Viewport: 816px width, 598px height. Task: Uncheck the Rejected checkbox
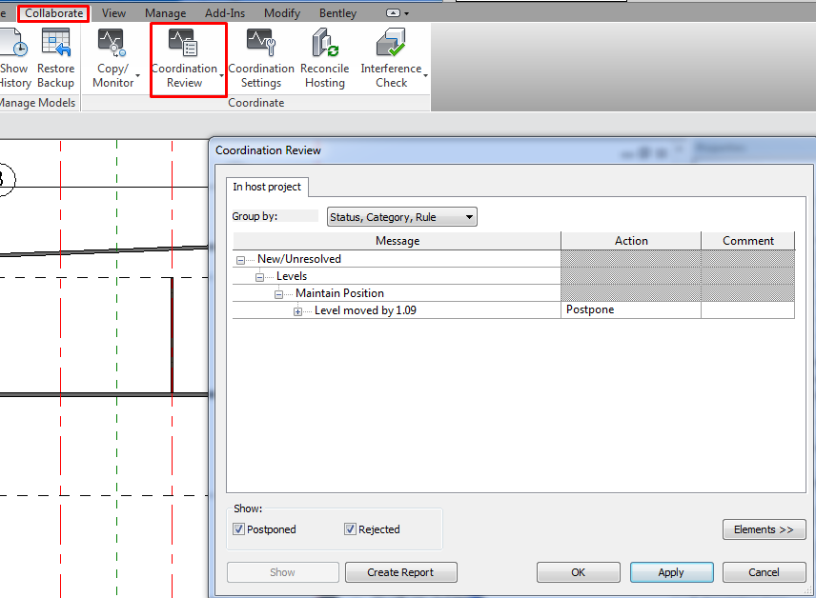[x=350, y=529]
